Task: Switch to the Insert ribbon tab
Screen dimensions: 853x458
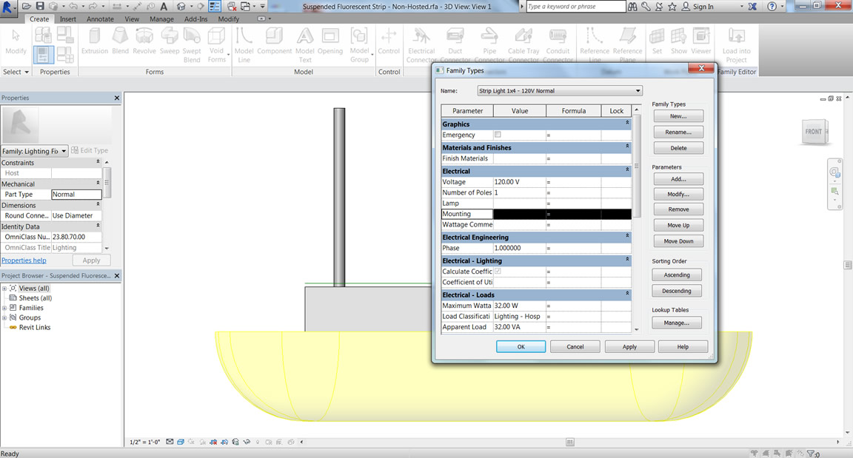Action: click(x=68, y=19)
